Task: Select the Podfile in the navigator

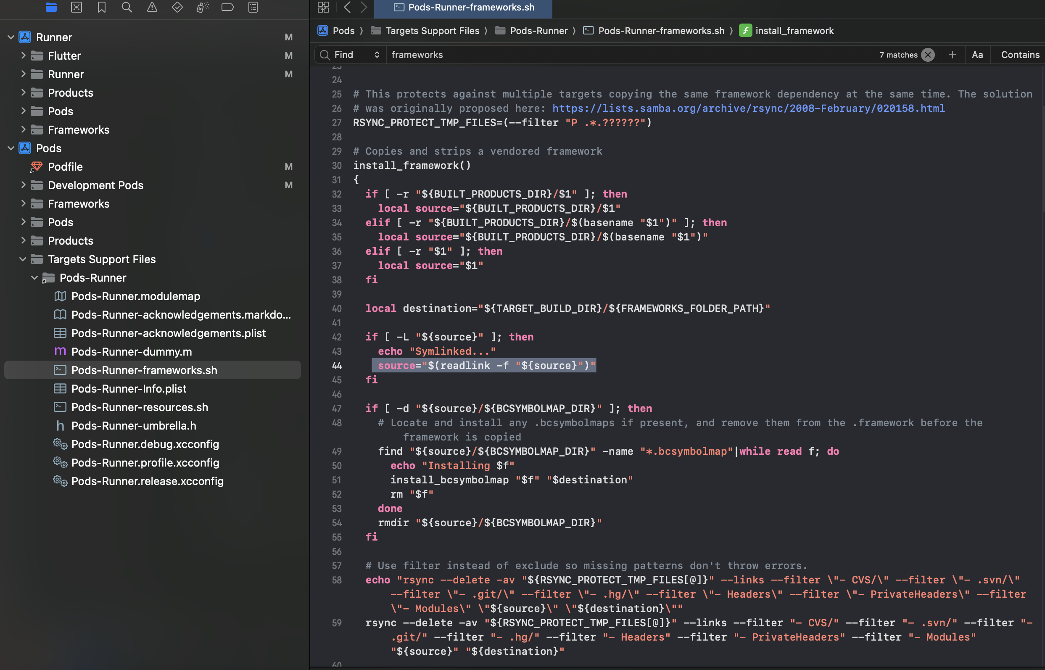Action: point(65,166)
